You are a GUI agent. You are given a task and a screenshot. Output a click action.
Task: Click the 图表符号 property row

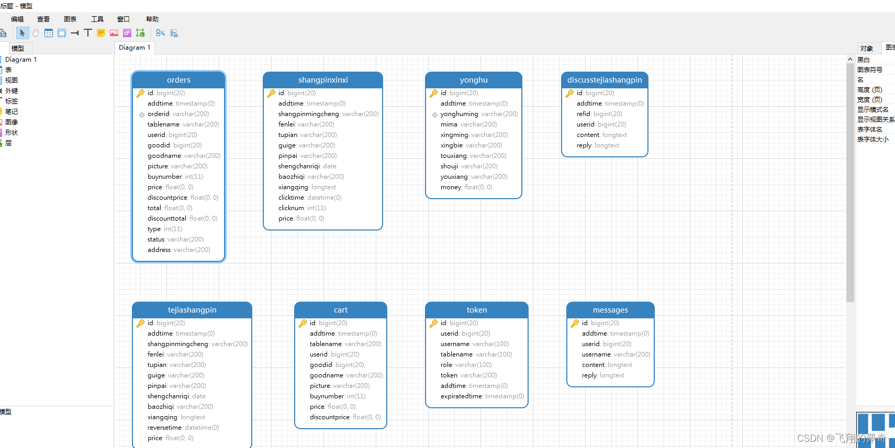tap(876, 70)
